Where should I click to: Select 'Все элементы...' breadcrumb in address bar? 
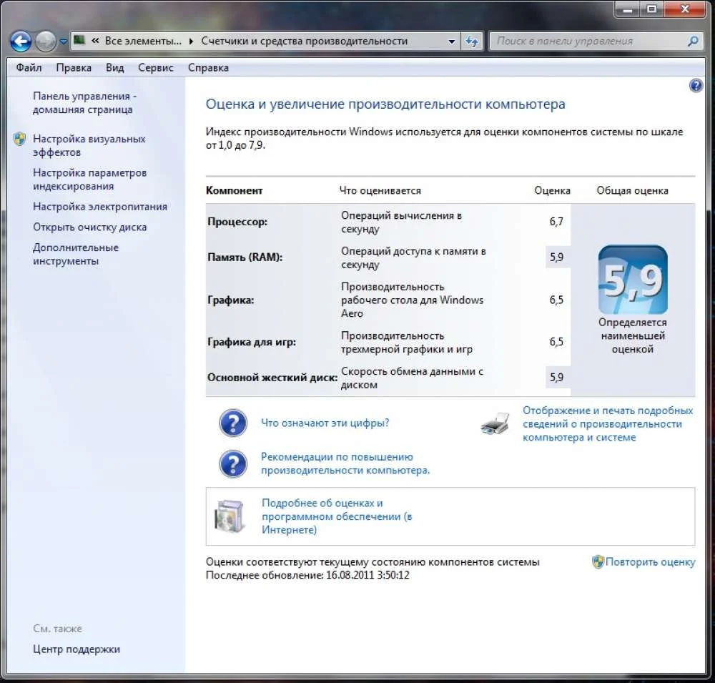143,41
